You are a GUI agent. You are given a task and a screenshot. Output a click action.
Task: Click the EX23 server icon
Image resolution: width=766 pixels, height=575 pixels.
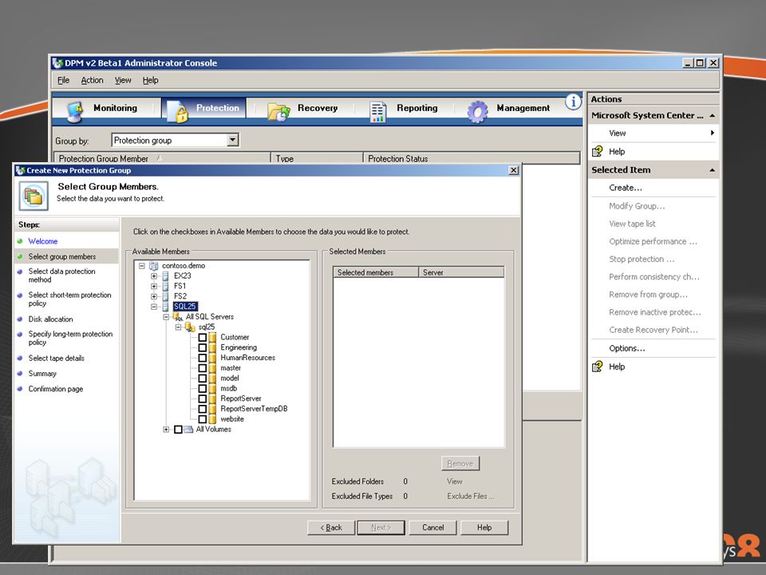(165, 276)
